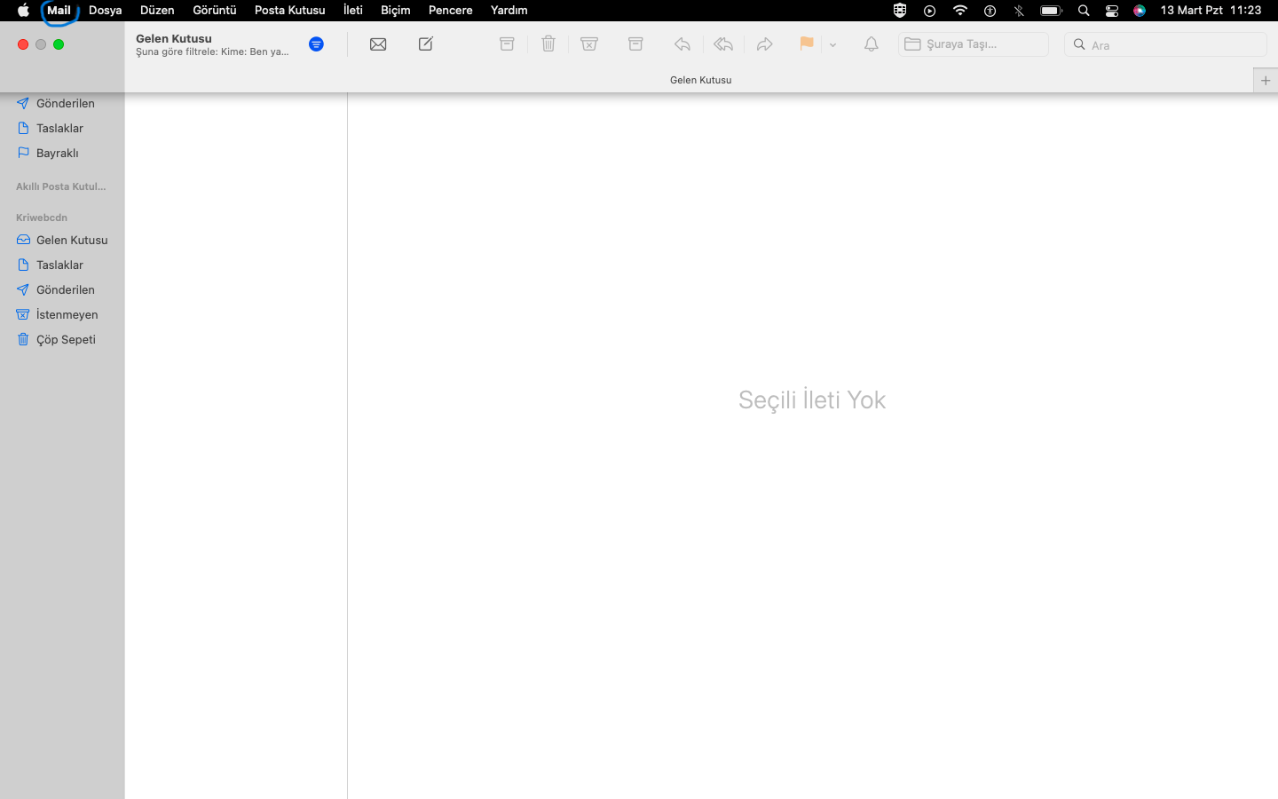Click the Junk mail icon in toolbar
Viewport: 1278px width, 799px height.
click(x=589, y=44)
